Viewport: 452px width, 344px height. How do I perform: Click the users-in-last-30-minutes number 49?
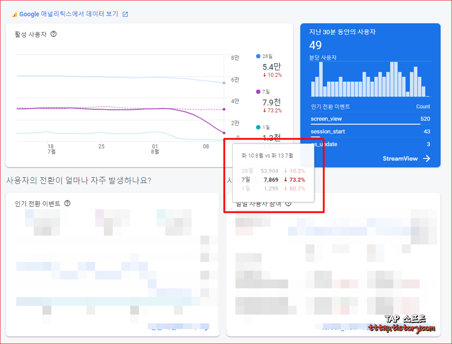(x=315, y=45)
